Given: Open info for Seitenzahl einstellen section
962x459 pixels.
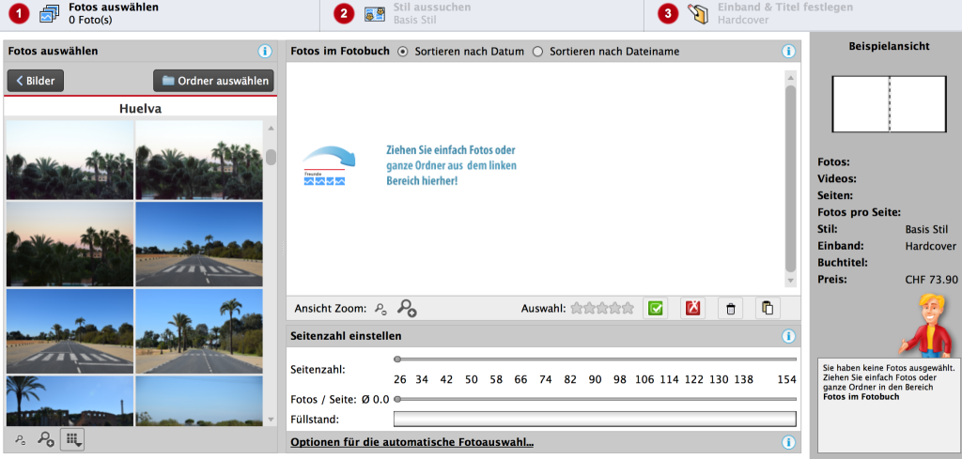Looking at the screenshot, I should [x=789, y=336].
